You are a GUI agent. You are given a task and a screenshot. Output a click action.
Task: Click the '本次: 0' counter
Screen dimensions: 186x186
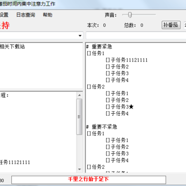[97, 25]
